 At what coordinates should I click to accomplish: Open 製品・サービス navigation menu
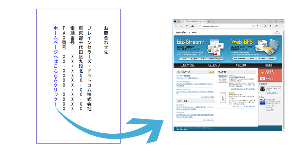click(x=188, y=65)
